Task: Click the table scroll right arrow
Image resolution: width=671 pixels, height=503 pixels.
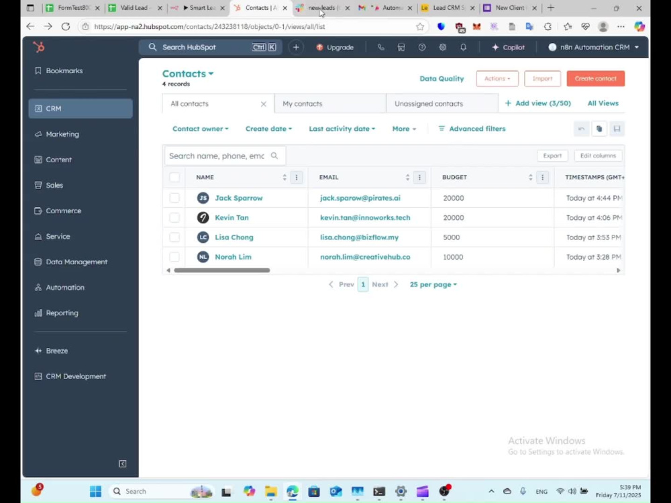Action: (618, 270)
